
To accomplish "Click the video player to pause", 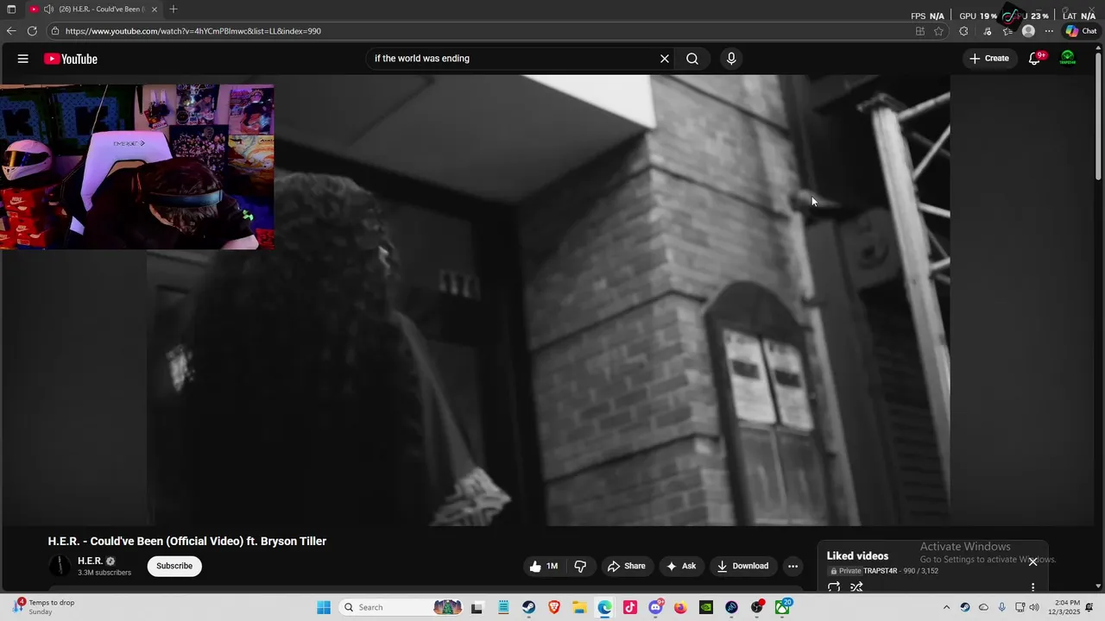I will (547, 300).
